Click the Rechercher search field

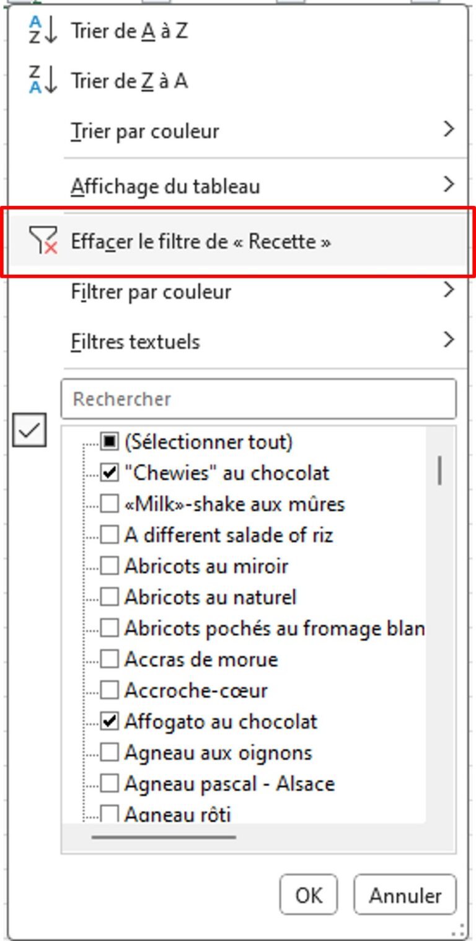[x=260, y=399]
